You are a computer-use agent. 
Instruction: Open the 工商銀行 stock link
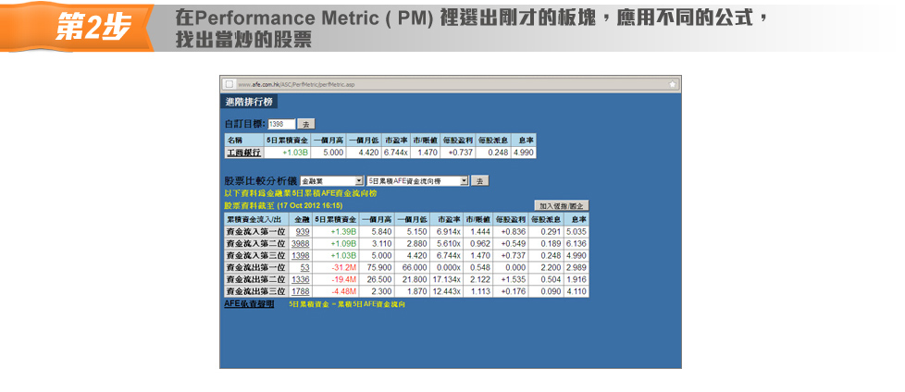tap(243, 153)
